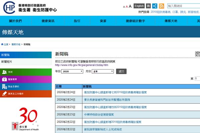Click hot search term 肺炎
The image size is (200, 133).
click(183, 12)
